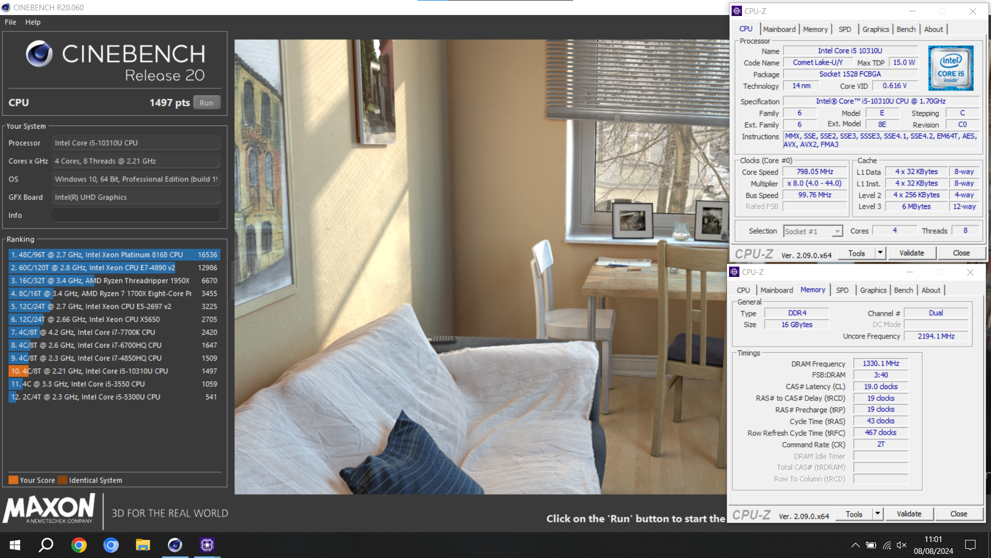The width and height of the screenshot is (991, 558).
Task: Open About tab in bottom CPU-Z window
Action: coord(931,290)
